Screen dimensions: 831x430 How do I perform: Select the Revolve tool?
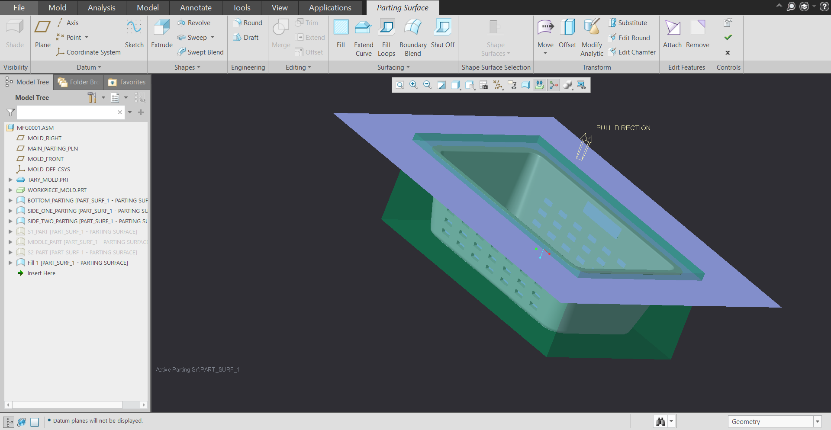(x=193, y=23)
